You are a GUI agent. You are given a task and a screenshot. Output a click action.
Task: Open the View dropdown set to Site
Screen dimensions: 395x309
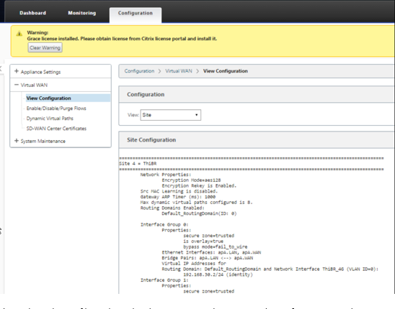pyautogui.click(x=171, y=115)
